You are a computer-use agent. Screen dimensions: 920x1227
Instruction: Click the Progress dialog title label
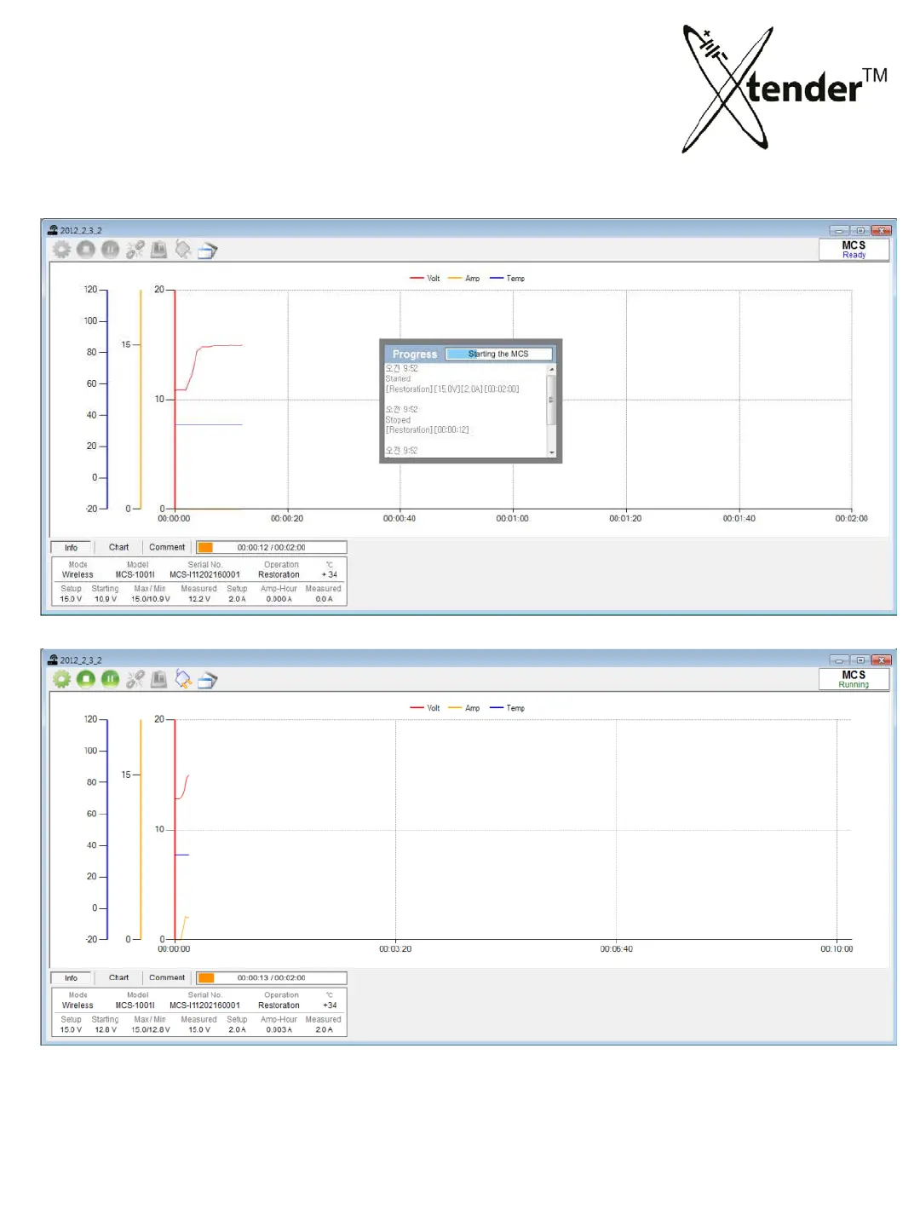(x=415, y=354)
